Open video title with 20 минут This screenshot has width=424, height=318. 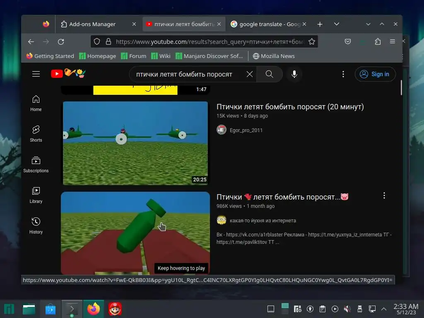pos(290,107)
